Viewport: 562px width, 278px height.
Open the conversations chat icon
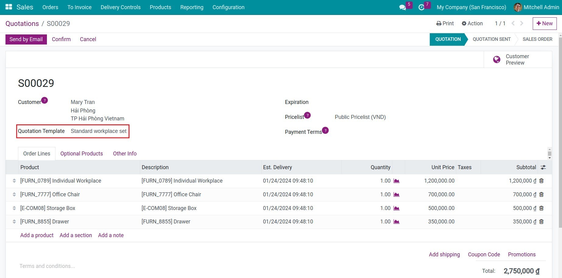coord(402,7)
